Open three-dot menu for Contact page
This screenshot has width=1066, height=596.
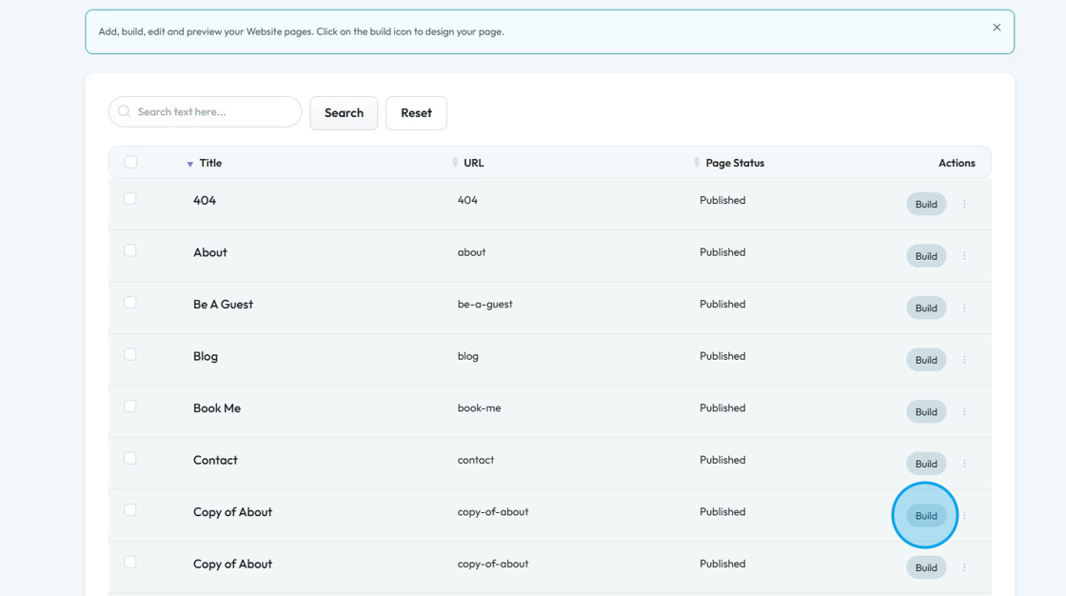[x=964, y=464]
